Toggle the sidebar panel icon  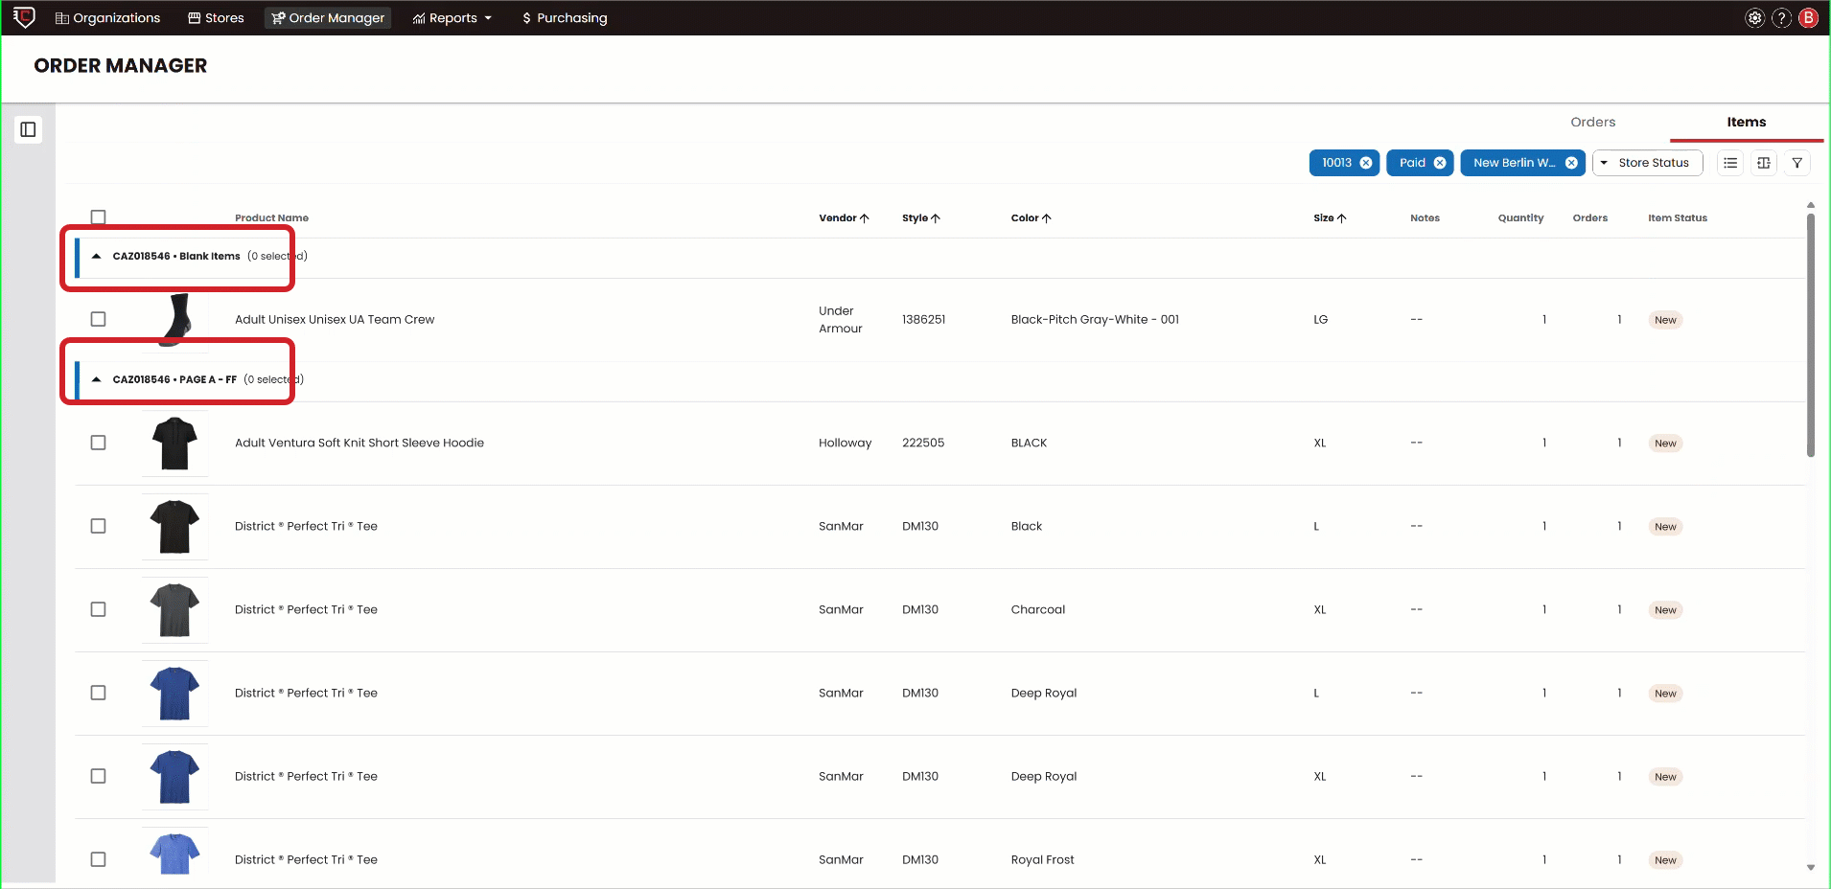coord(28,129)
